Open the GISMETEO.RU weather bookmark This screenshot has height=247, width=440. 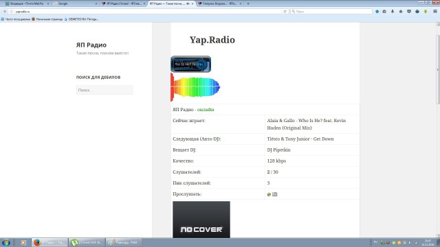81,19
